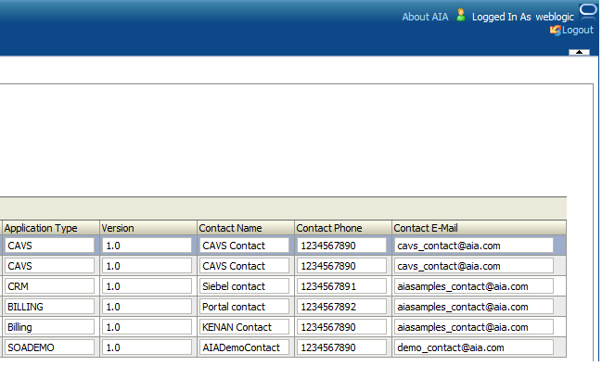Click the SOADEMO application type field
This screenshot has width=602, height=366.
(49, 347)
